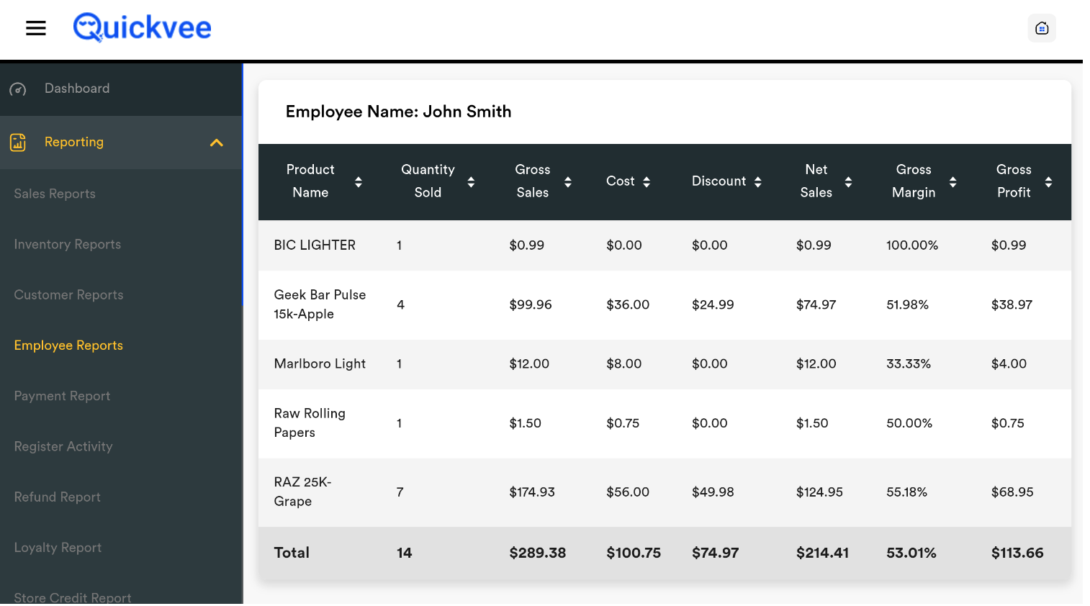Click the Reporting chart icon in sidebar
The image size is (1090, 606).
click(x=18, y=143)
